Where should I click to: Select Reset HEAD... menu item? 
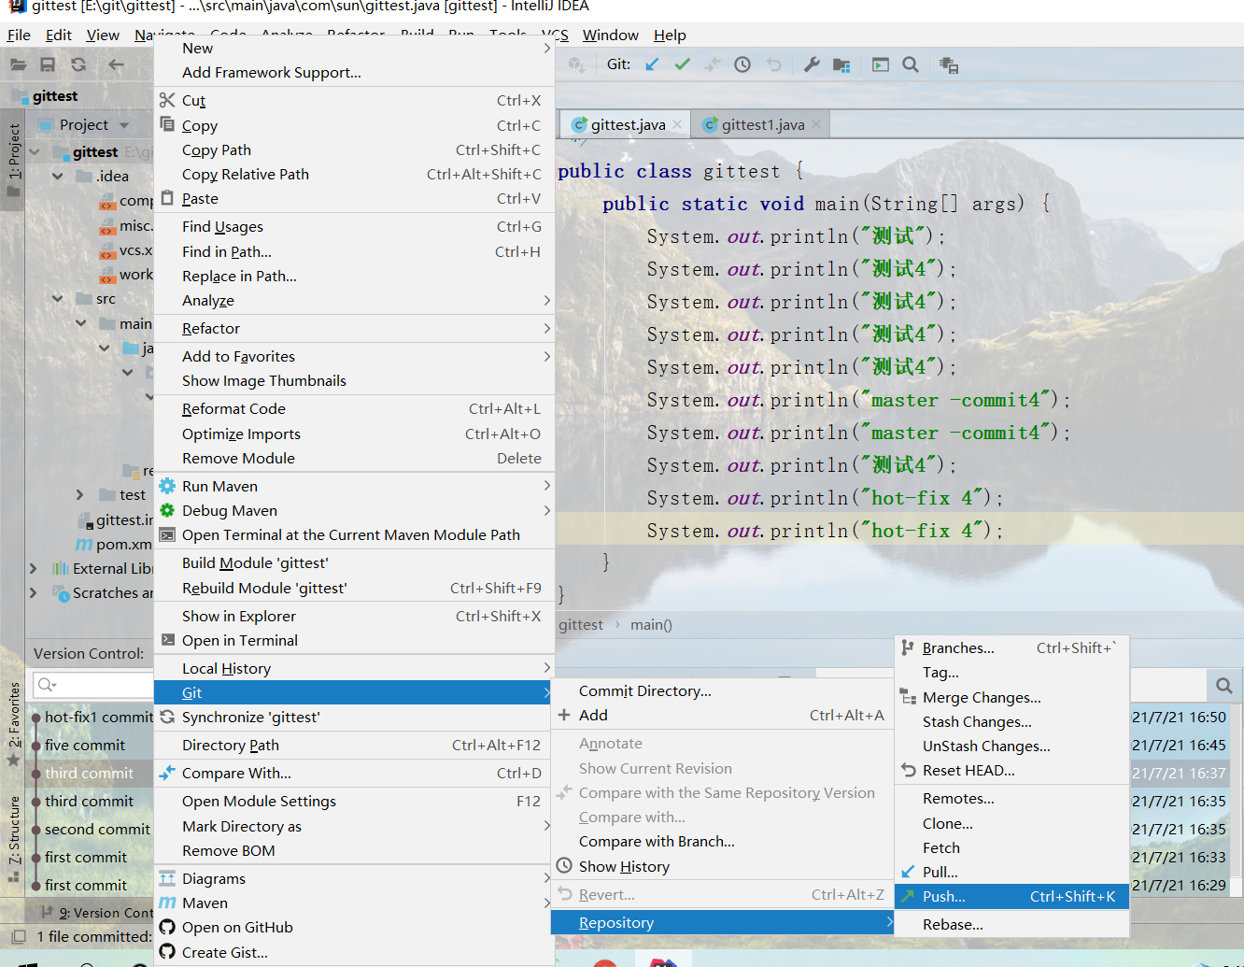1011,770
